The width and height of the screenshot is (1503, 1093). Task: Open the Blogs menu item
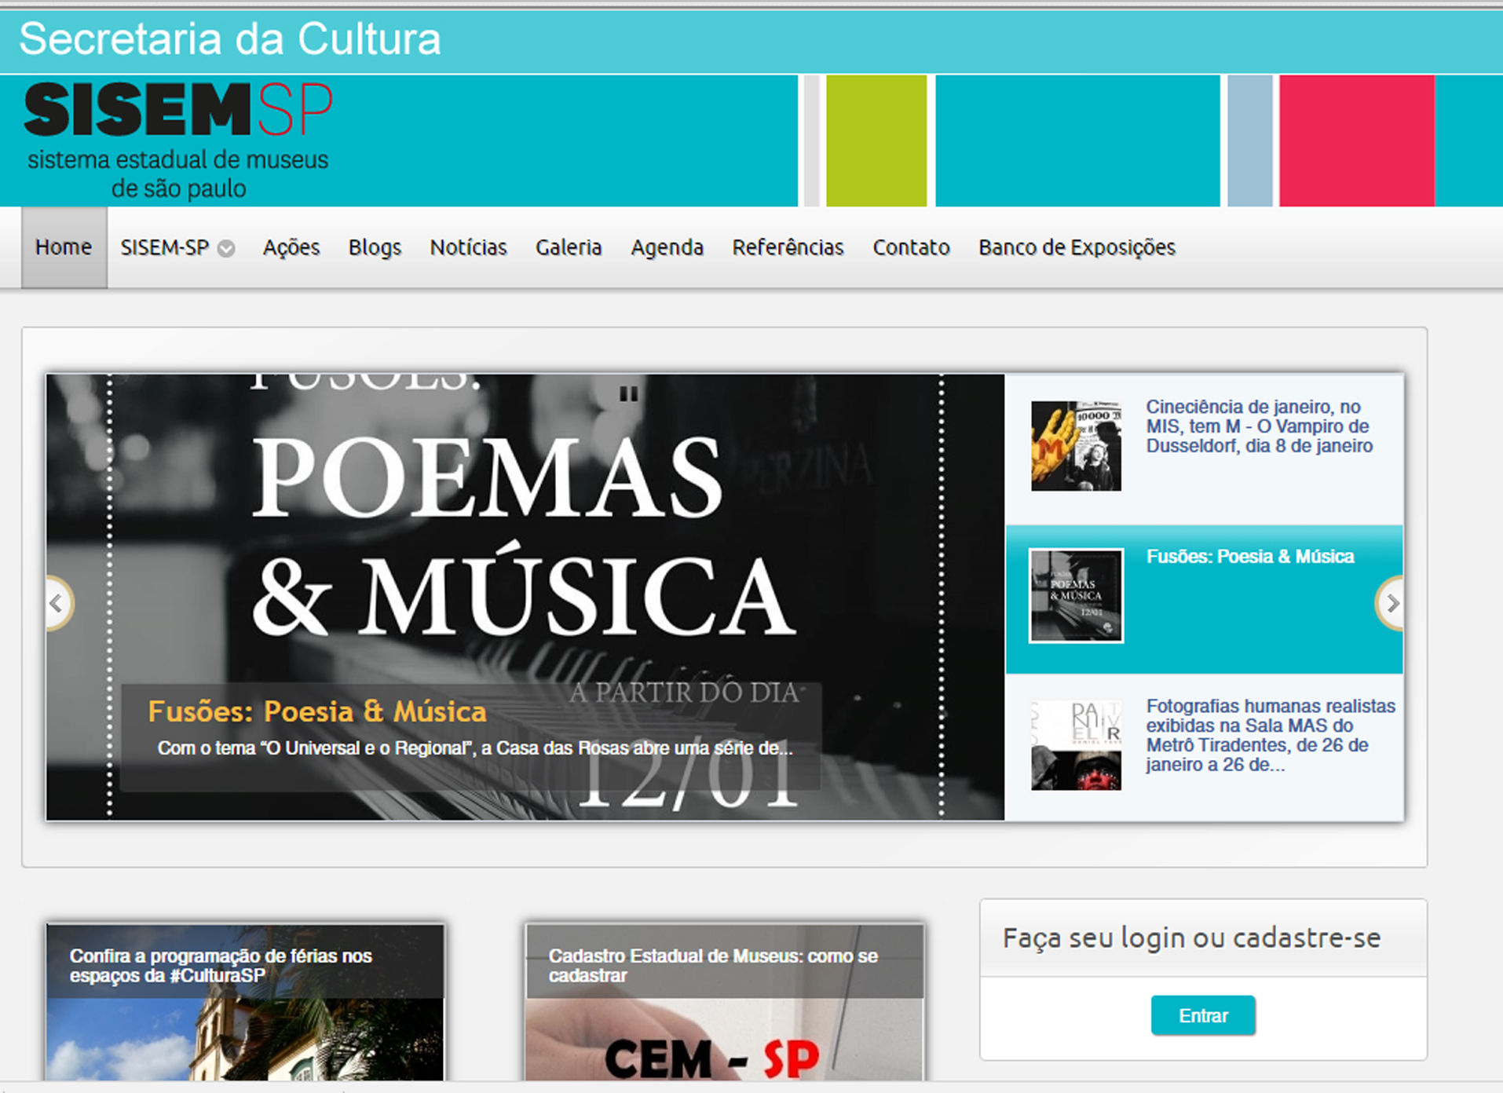click(x=375, y=247)
